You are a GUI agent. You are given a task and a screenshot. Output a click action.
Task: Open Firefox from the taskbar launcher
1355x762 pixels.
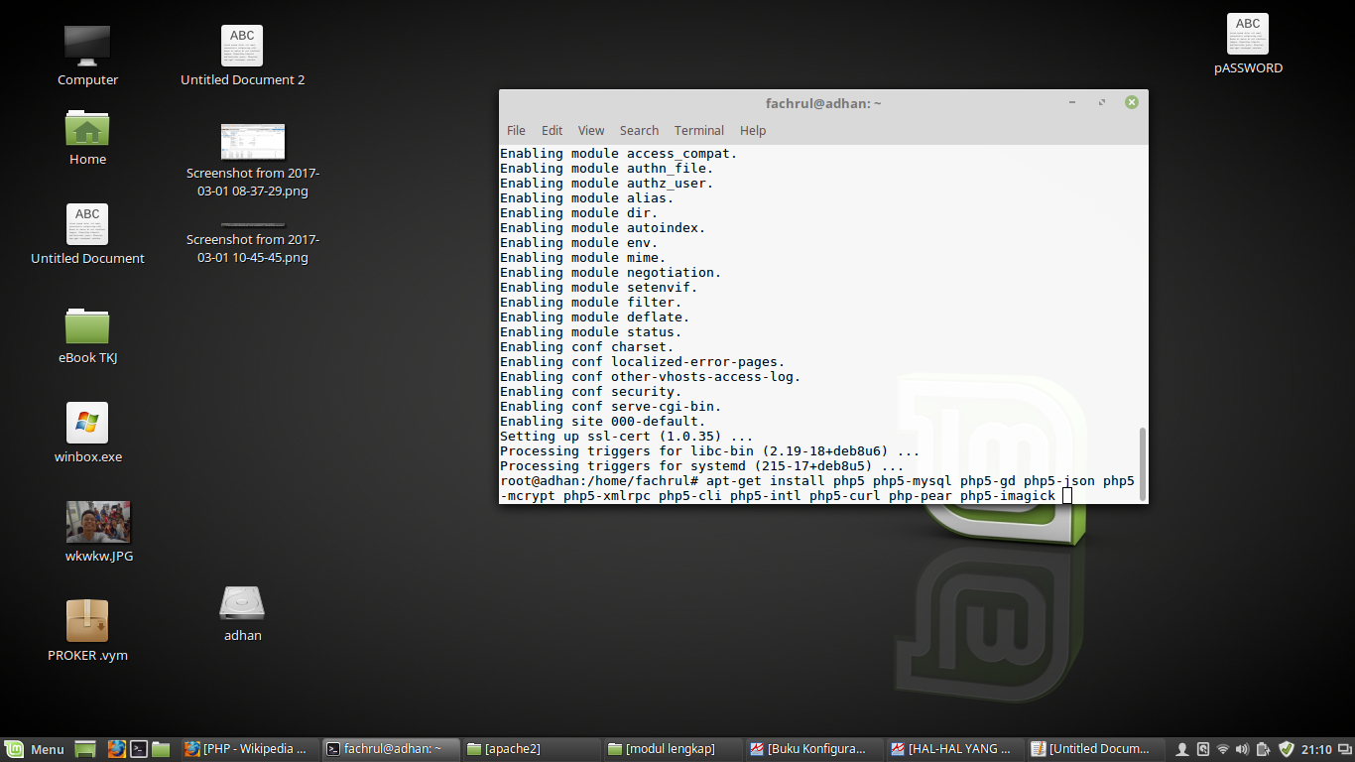116,749
